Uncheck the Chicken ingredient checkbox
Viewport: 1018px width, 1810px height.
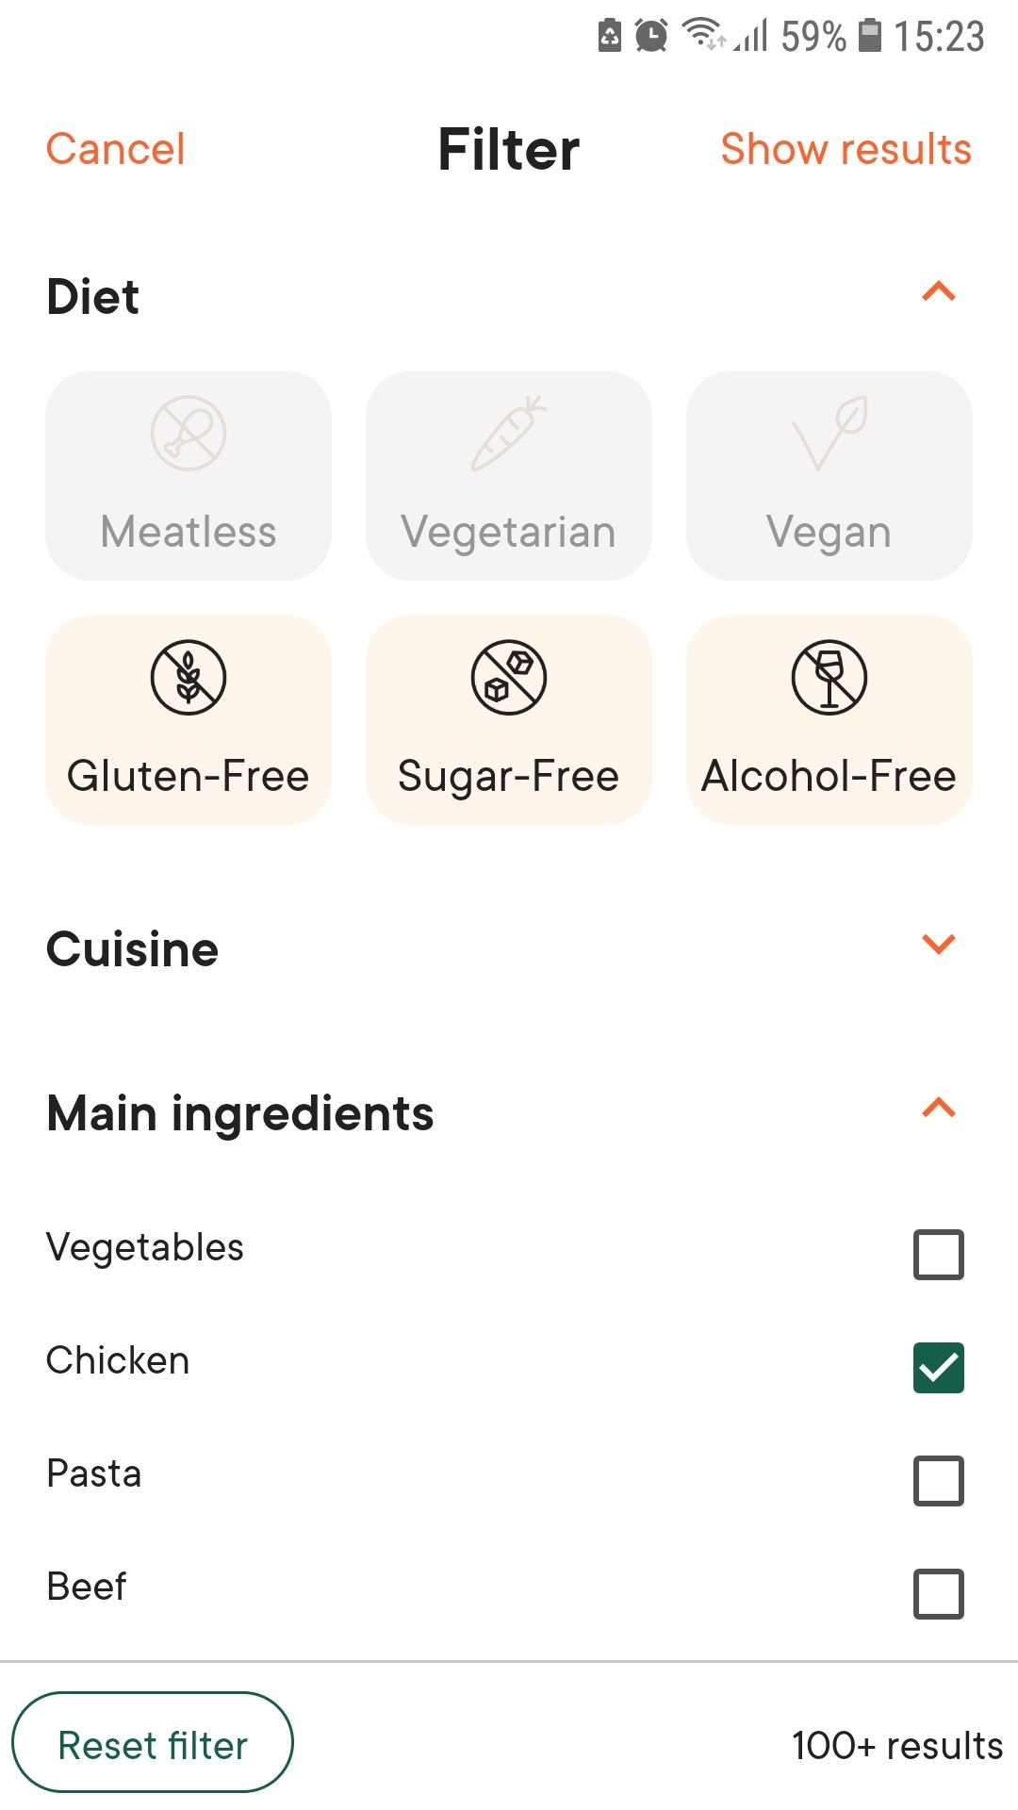coord(939,1368)
